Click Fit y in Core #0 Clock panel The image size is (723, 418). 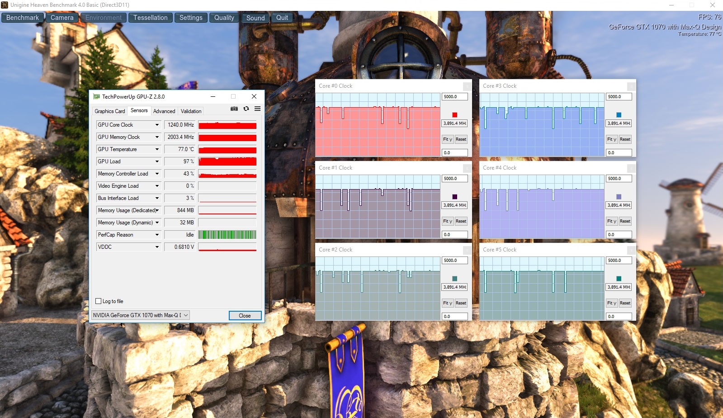click(448, 139)
